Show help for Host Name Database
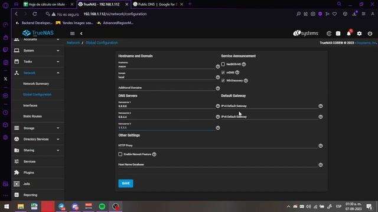 (x=320, y=165)
